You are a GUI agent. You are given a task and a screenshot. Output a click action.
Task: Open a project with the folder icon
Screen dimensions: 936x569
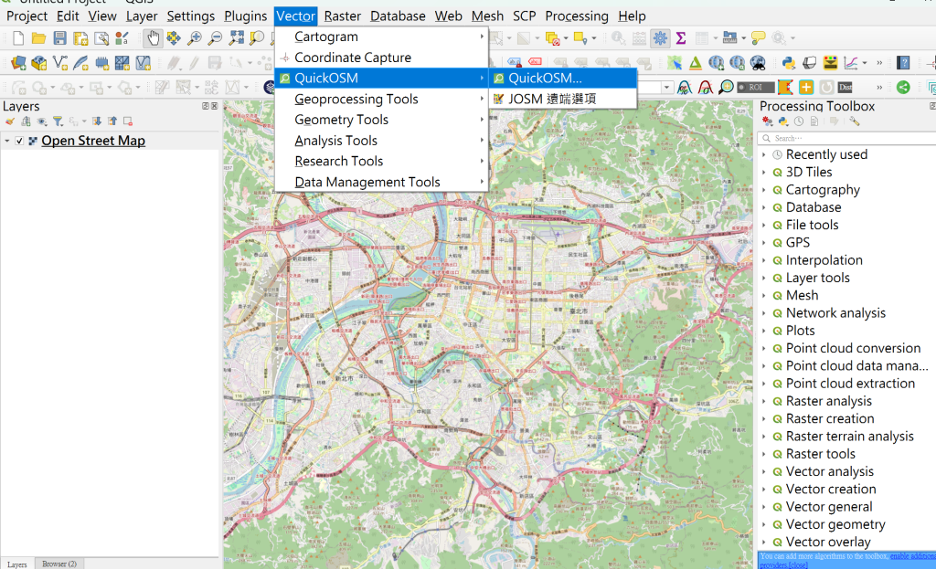(x=38, y=38)
